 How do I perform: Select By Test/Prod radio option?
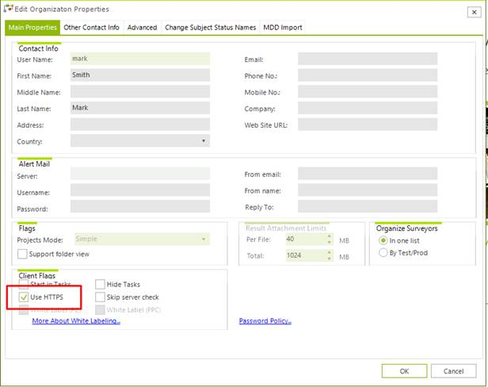[x=383, y=253]
